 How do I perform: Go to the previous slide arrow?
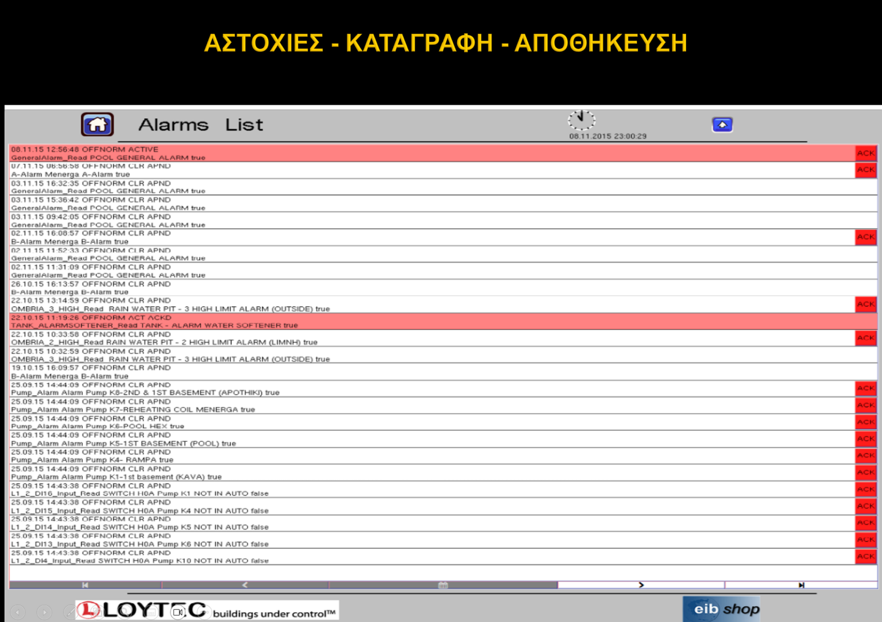pos(18,613)
